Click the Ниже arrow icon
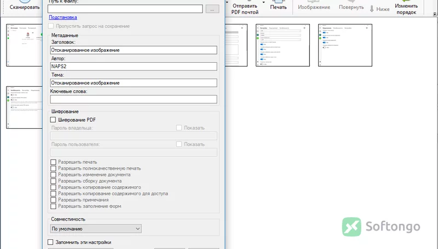This screenshot has width=438, height=249. [x=372, y=9]
